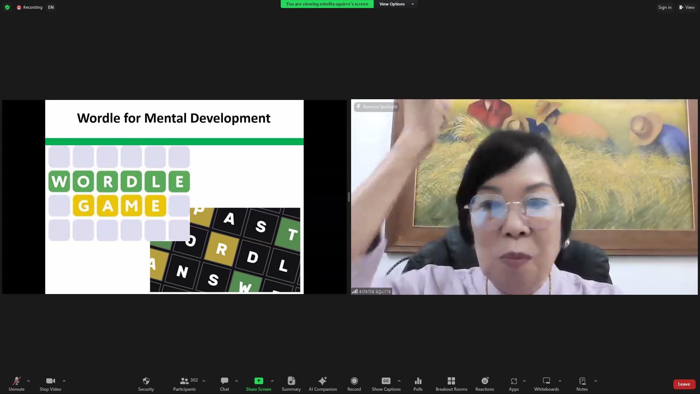Open the Participants panel
The height and width of the screenshot is (394, 700).
click(x=185, y=384)
